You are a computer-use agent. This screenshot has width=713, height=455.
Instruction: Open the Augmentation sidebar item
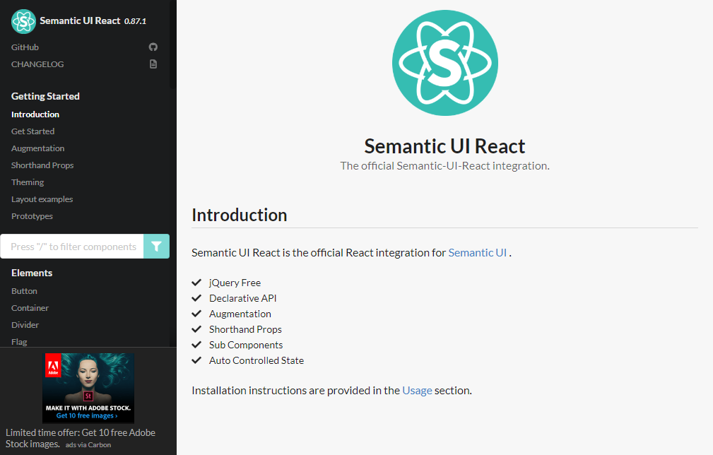[37, 148]
